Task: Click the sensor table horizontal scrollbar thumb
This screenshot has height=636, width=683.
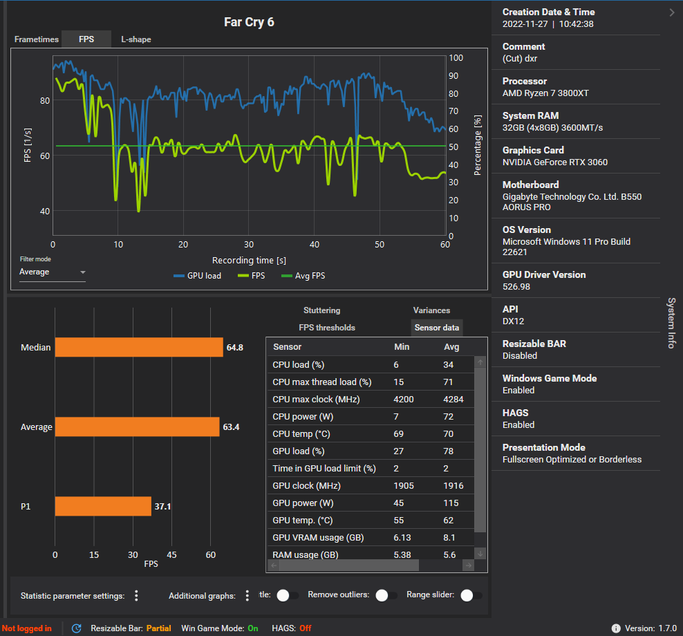Action: (x=349, y=565)
